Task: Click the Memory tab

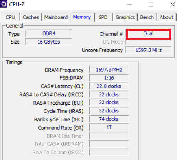Action: pyautogui.click(x=82, y=17)
